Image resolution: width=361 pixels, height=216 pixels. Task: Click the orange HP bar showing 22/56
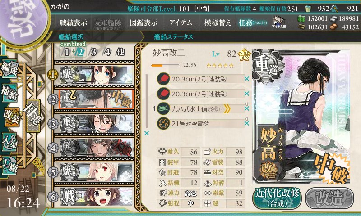(x=165, y=65)
